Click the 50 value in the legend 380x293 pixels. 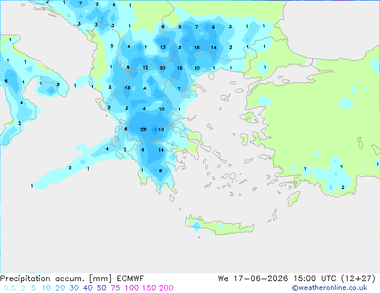(x=101, y=288)
